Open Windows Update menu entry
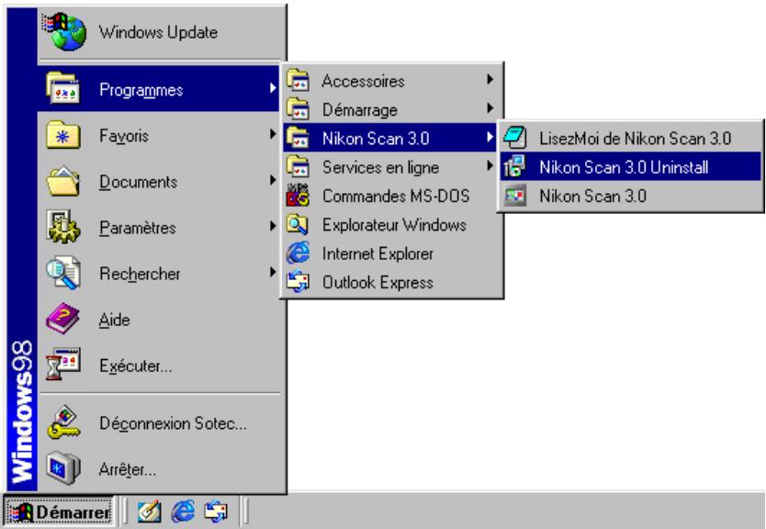 pos(161,32)
